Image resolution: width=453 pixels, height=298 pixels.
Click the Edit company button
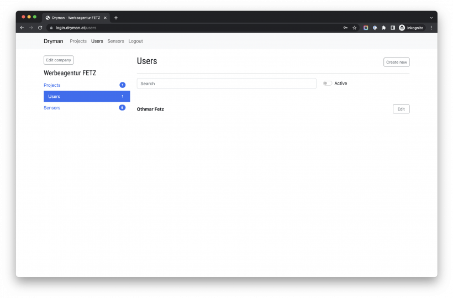click(x=59, y=60)
